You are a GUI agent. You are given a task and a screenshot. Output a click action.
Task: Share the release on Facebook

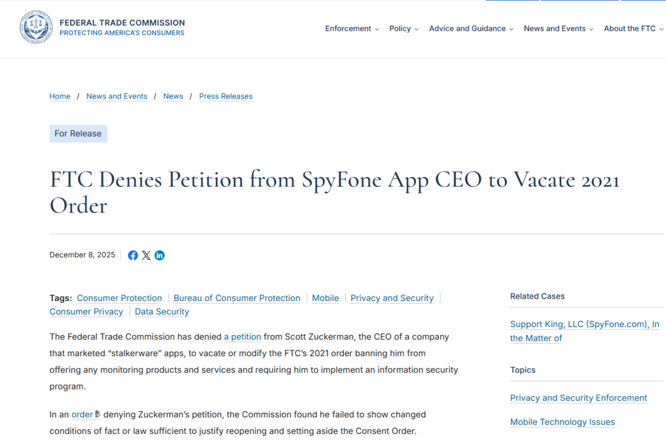133,256
